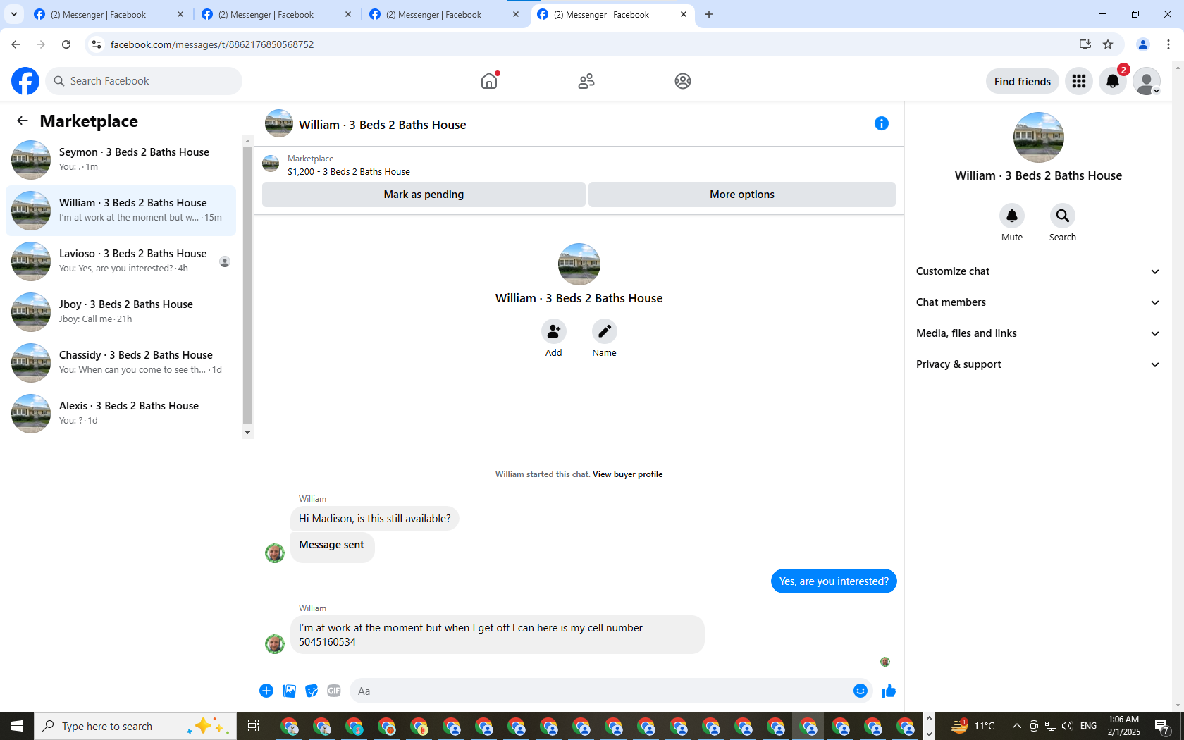Click More options button
Image resolution: width=1184 pixels, height=740 pixels.
coord(742,195)
